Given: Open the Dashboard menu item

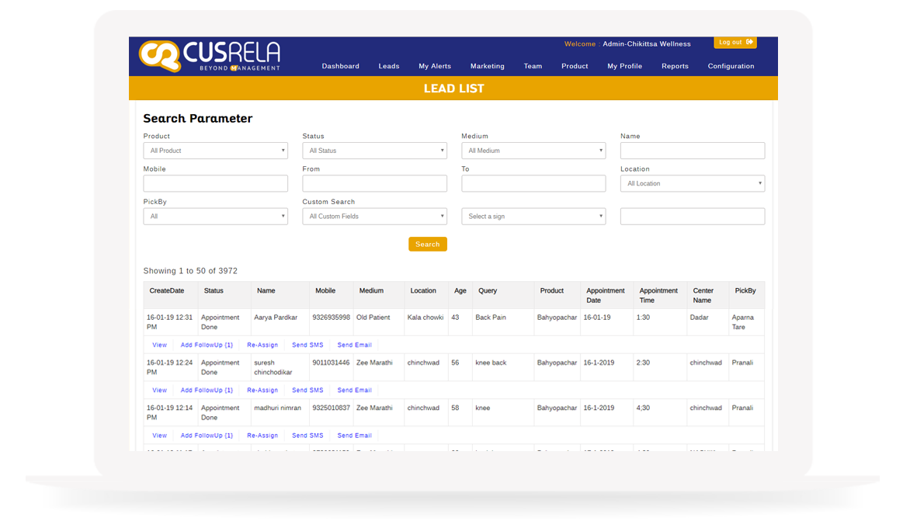Looking at the screenshot, I should pos(340,67).
